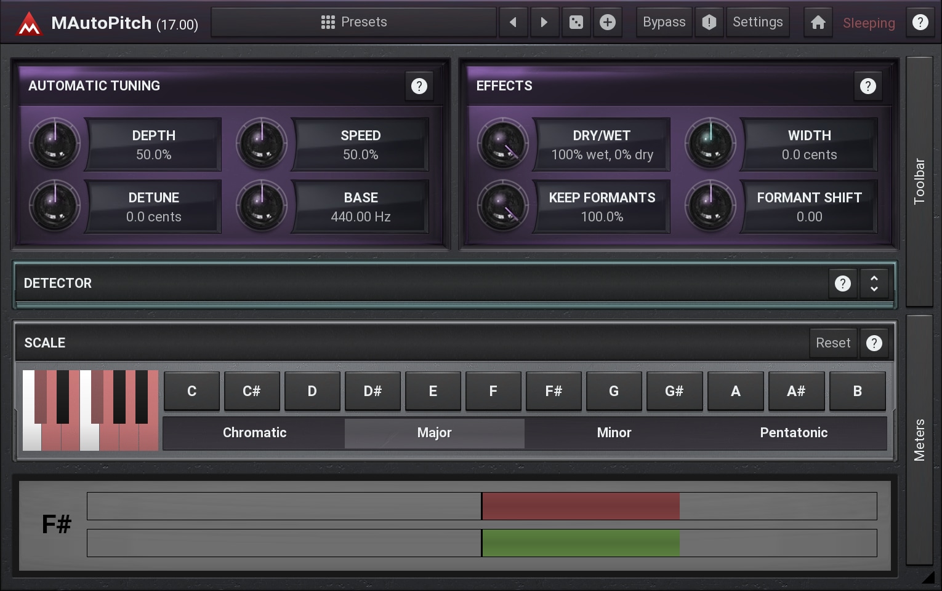Click the Scale Reset button
Viewport: 942px width, 591px height.
pyautogui.click(x=832, y=343)
